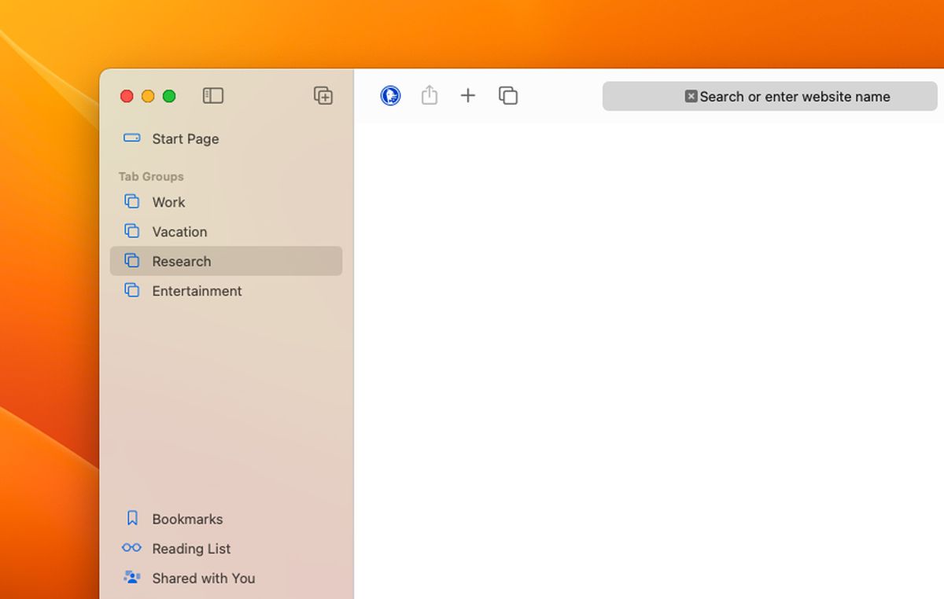944x599 pixels.
Task: Toggle the sidebar visibility
Action: pos(213,95)
